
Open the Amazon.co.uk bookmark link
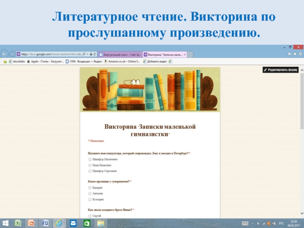pos(124,61)
